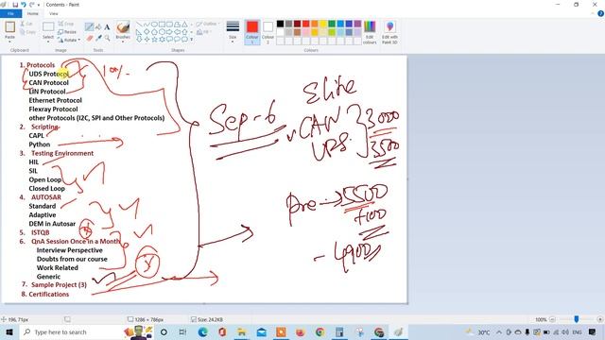Activate the Colour 2 box
Image resolution: width=605 pixels, height=340 pixels.
268,32
